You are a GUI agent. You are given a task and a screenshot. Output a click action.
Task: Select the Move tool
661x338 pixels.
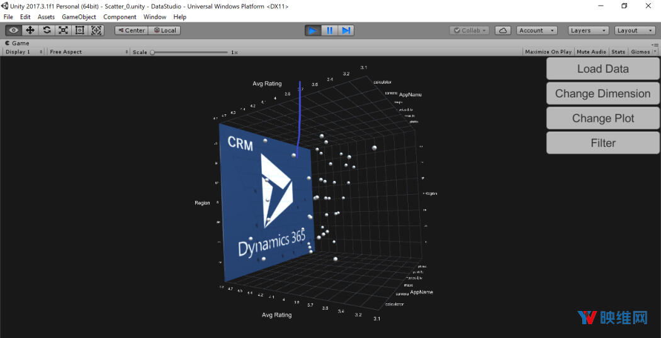(30, 30)
